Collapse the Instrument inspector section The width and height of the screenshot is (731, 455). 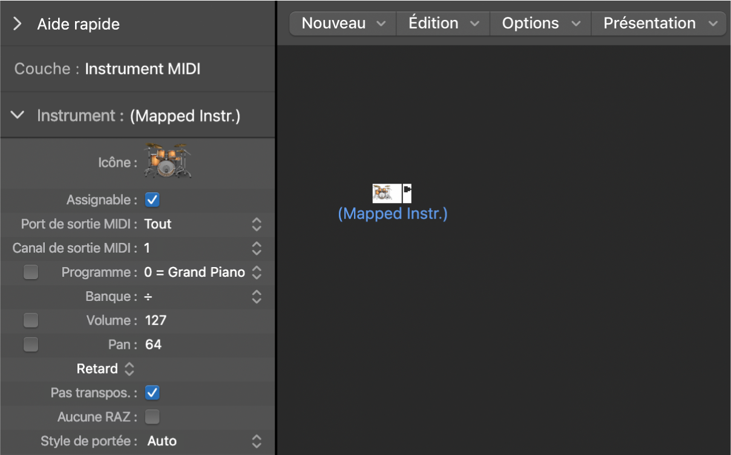18,115
